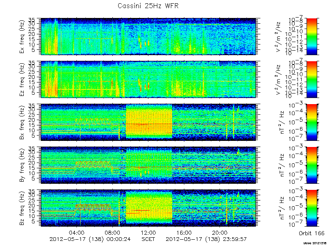Image resolution: width=327 pixels, height=245 pixels.
Task: Click the "Cassini 25Hz WFR" plot title
Action: (x=148, y=6)
